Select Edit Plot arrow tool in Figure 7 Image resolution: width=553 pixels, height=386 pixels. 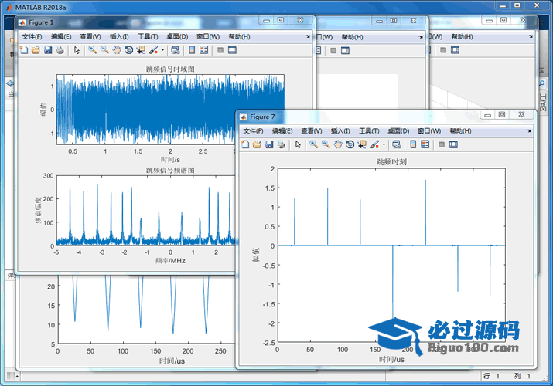(x=298, y=144)
